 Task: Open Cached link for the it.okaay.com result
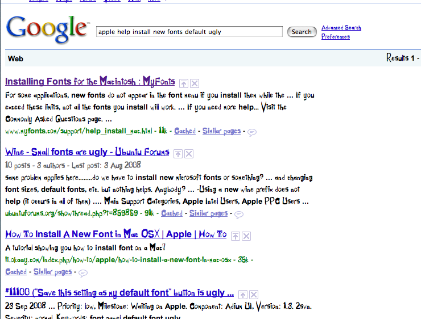(x=16, y=271)
